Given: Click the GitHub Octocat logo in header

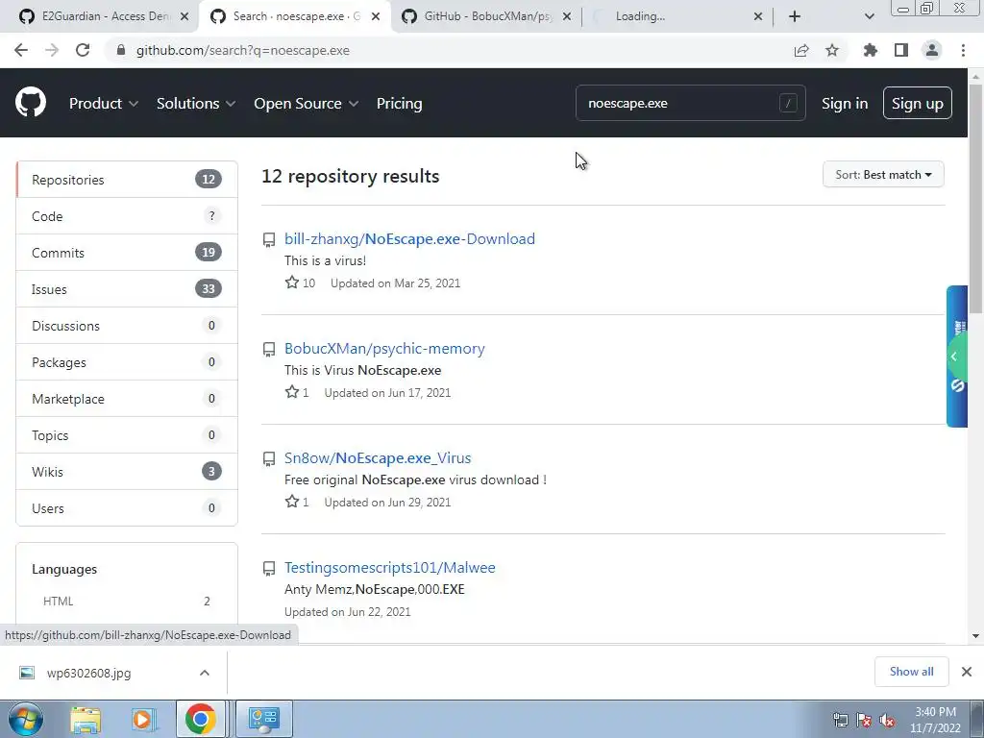Looking at the screenshot, I should click(x=31, y=103).
